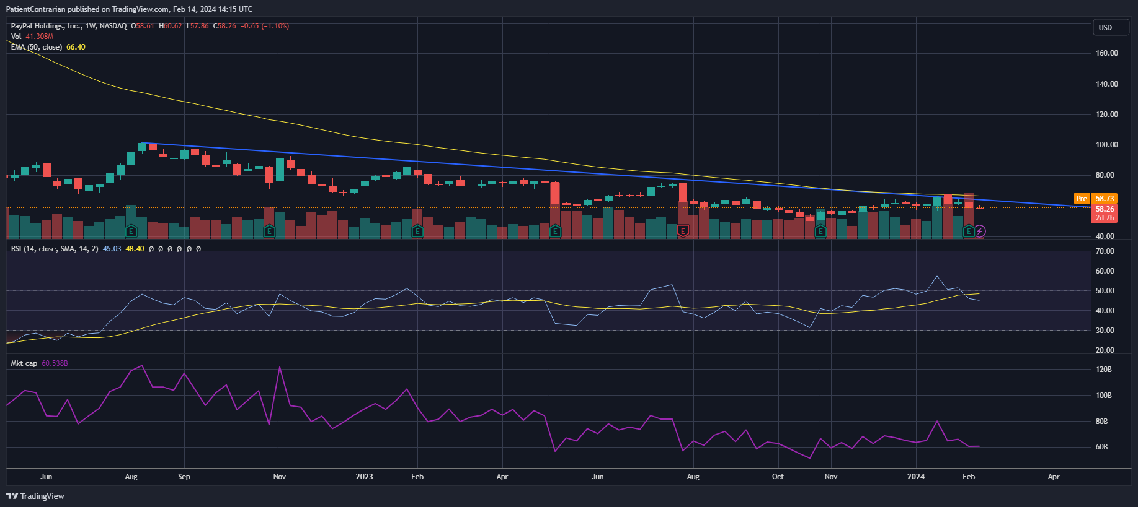Screen dimensions: 1138x507
Task: Click the -0.65 (-1.10%) change value
Action: tap(265, 26)
